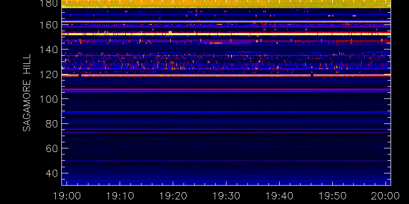This screenshot has width=409, height=204.
Task: Click the 80 frequency axis label
Action: click(x=52, y=124)
